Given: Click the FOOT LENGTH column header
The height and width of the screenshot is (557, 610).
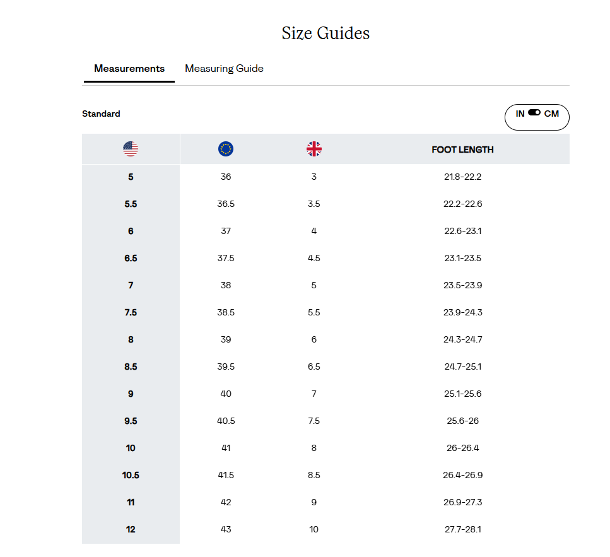Looking at the screenshot, I should 462,150.
